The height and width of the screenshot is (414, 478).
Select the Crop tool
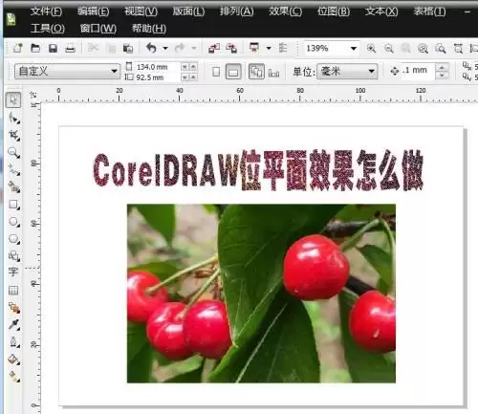point(13,135)
